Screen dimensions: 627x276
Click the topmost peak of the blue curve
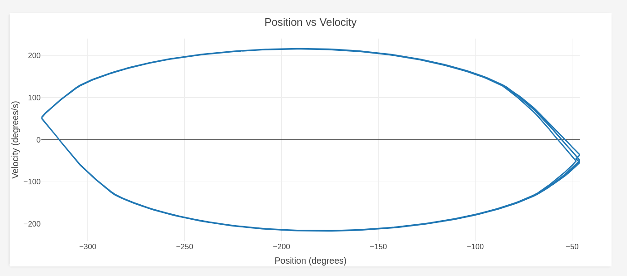pyautogui.click(x=299, y=49)
